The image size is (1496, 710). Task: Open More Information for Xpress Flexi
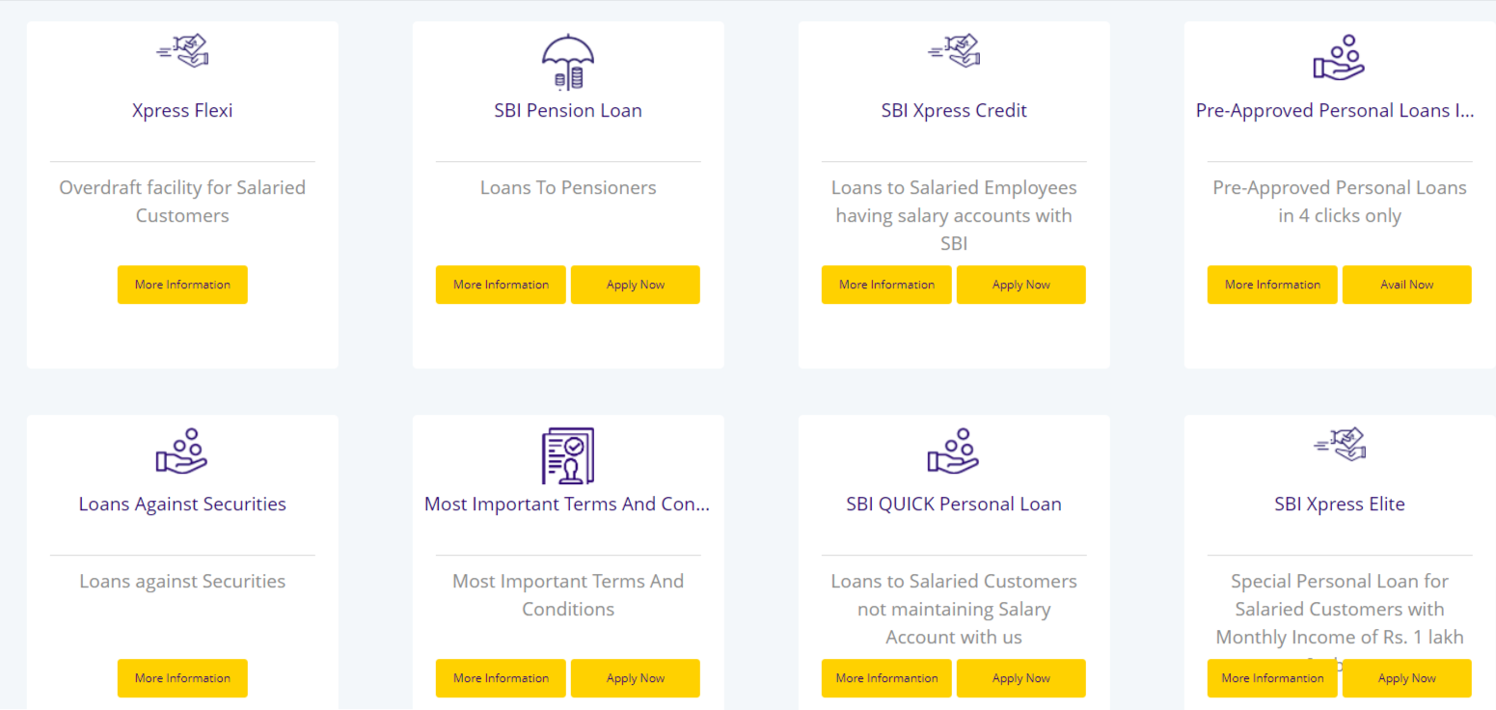click(x=182, y=285)
